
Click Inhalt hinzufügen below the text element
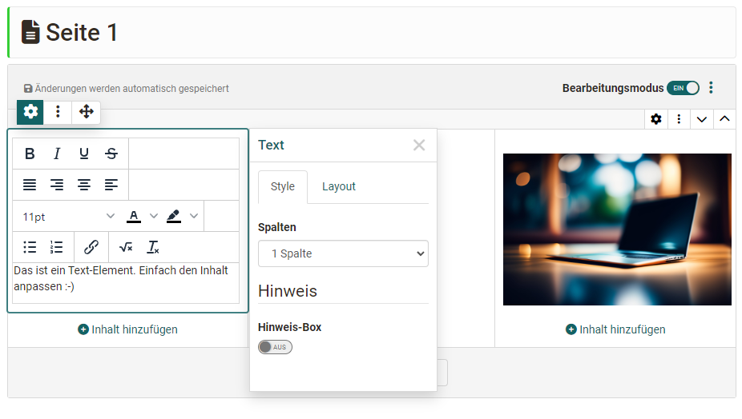[x=127, y=329]
